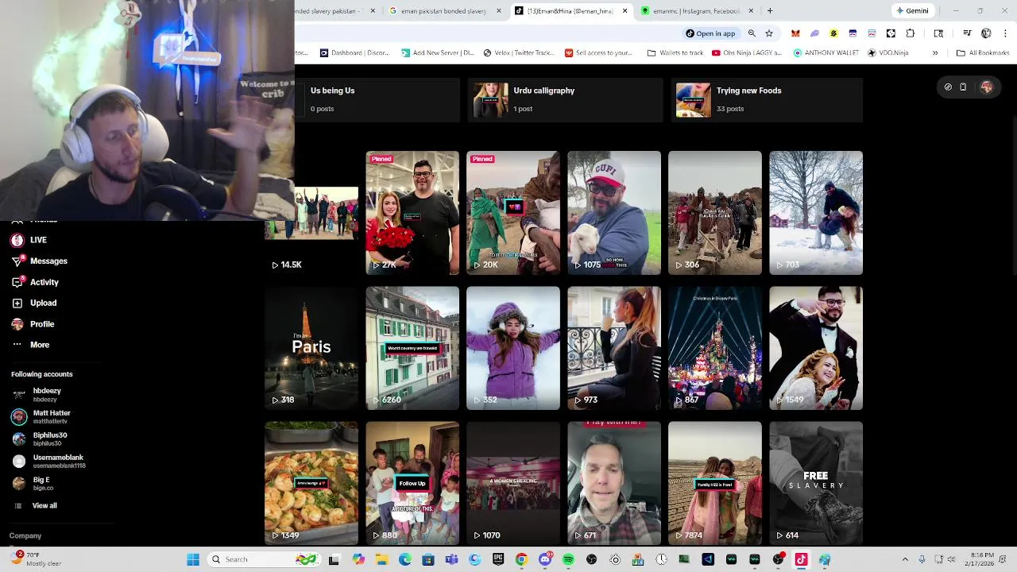The image size is (1017, 572).
Task: Click the Gemini button in Chrome
Action: pos(911,11)
